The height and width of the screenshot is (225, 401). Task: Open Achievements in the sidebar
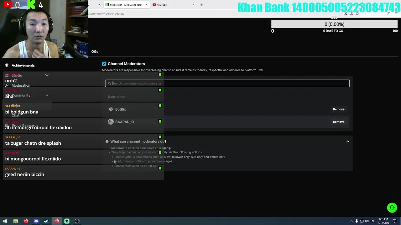pos(23,65)
